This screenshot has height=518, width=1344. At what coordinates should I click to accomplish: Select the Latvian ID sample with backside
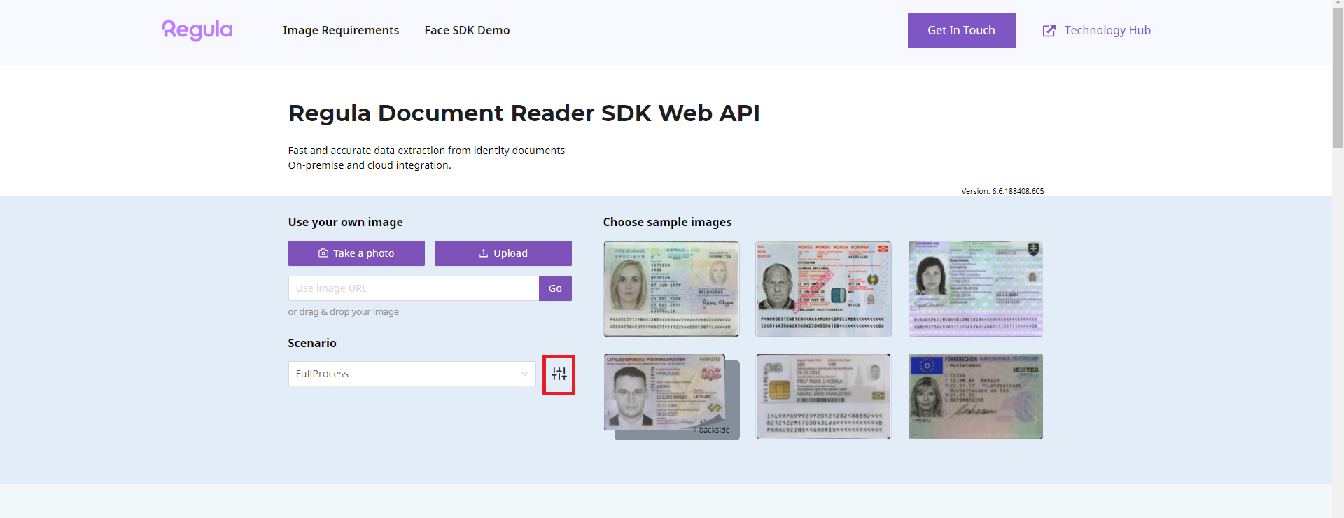tap(665, 392)
